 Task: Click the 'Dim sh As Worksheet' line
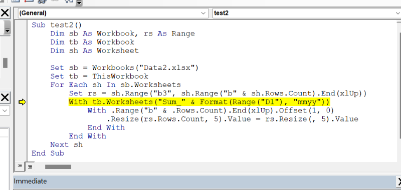(95, 51)
